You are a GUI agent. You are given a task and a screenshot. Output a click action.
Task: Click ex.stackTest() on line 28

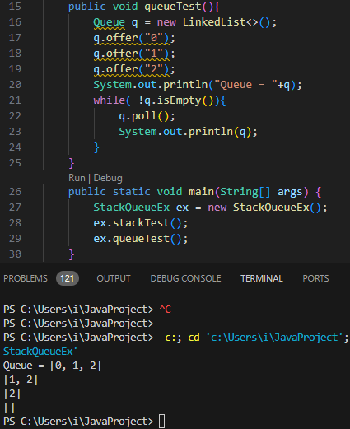[x=138, y=223]
